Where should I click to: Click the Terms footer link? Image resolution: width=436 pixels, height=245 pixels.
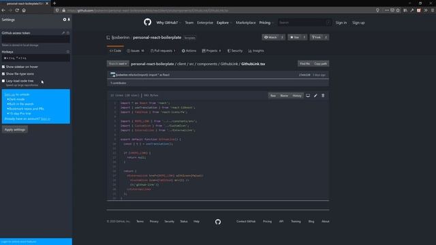140,221
